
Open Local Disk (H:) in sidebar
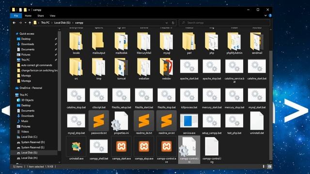tap(29, 158)
